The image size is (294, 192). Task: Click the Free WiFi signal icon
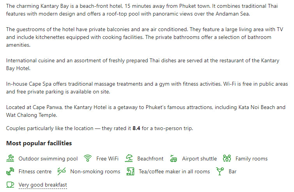88,158
